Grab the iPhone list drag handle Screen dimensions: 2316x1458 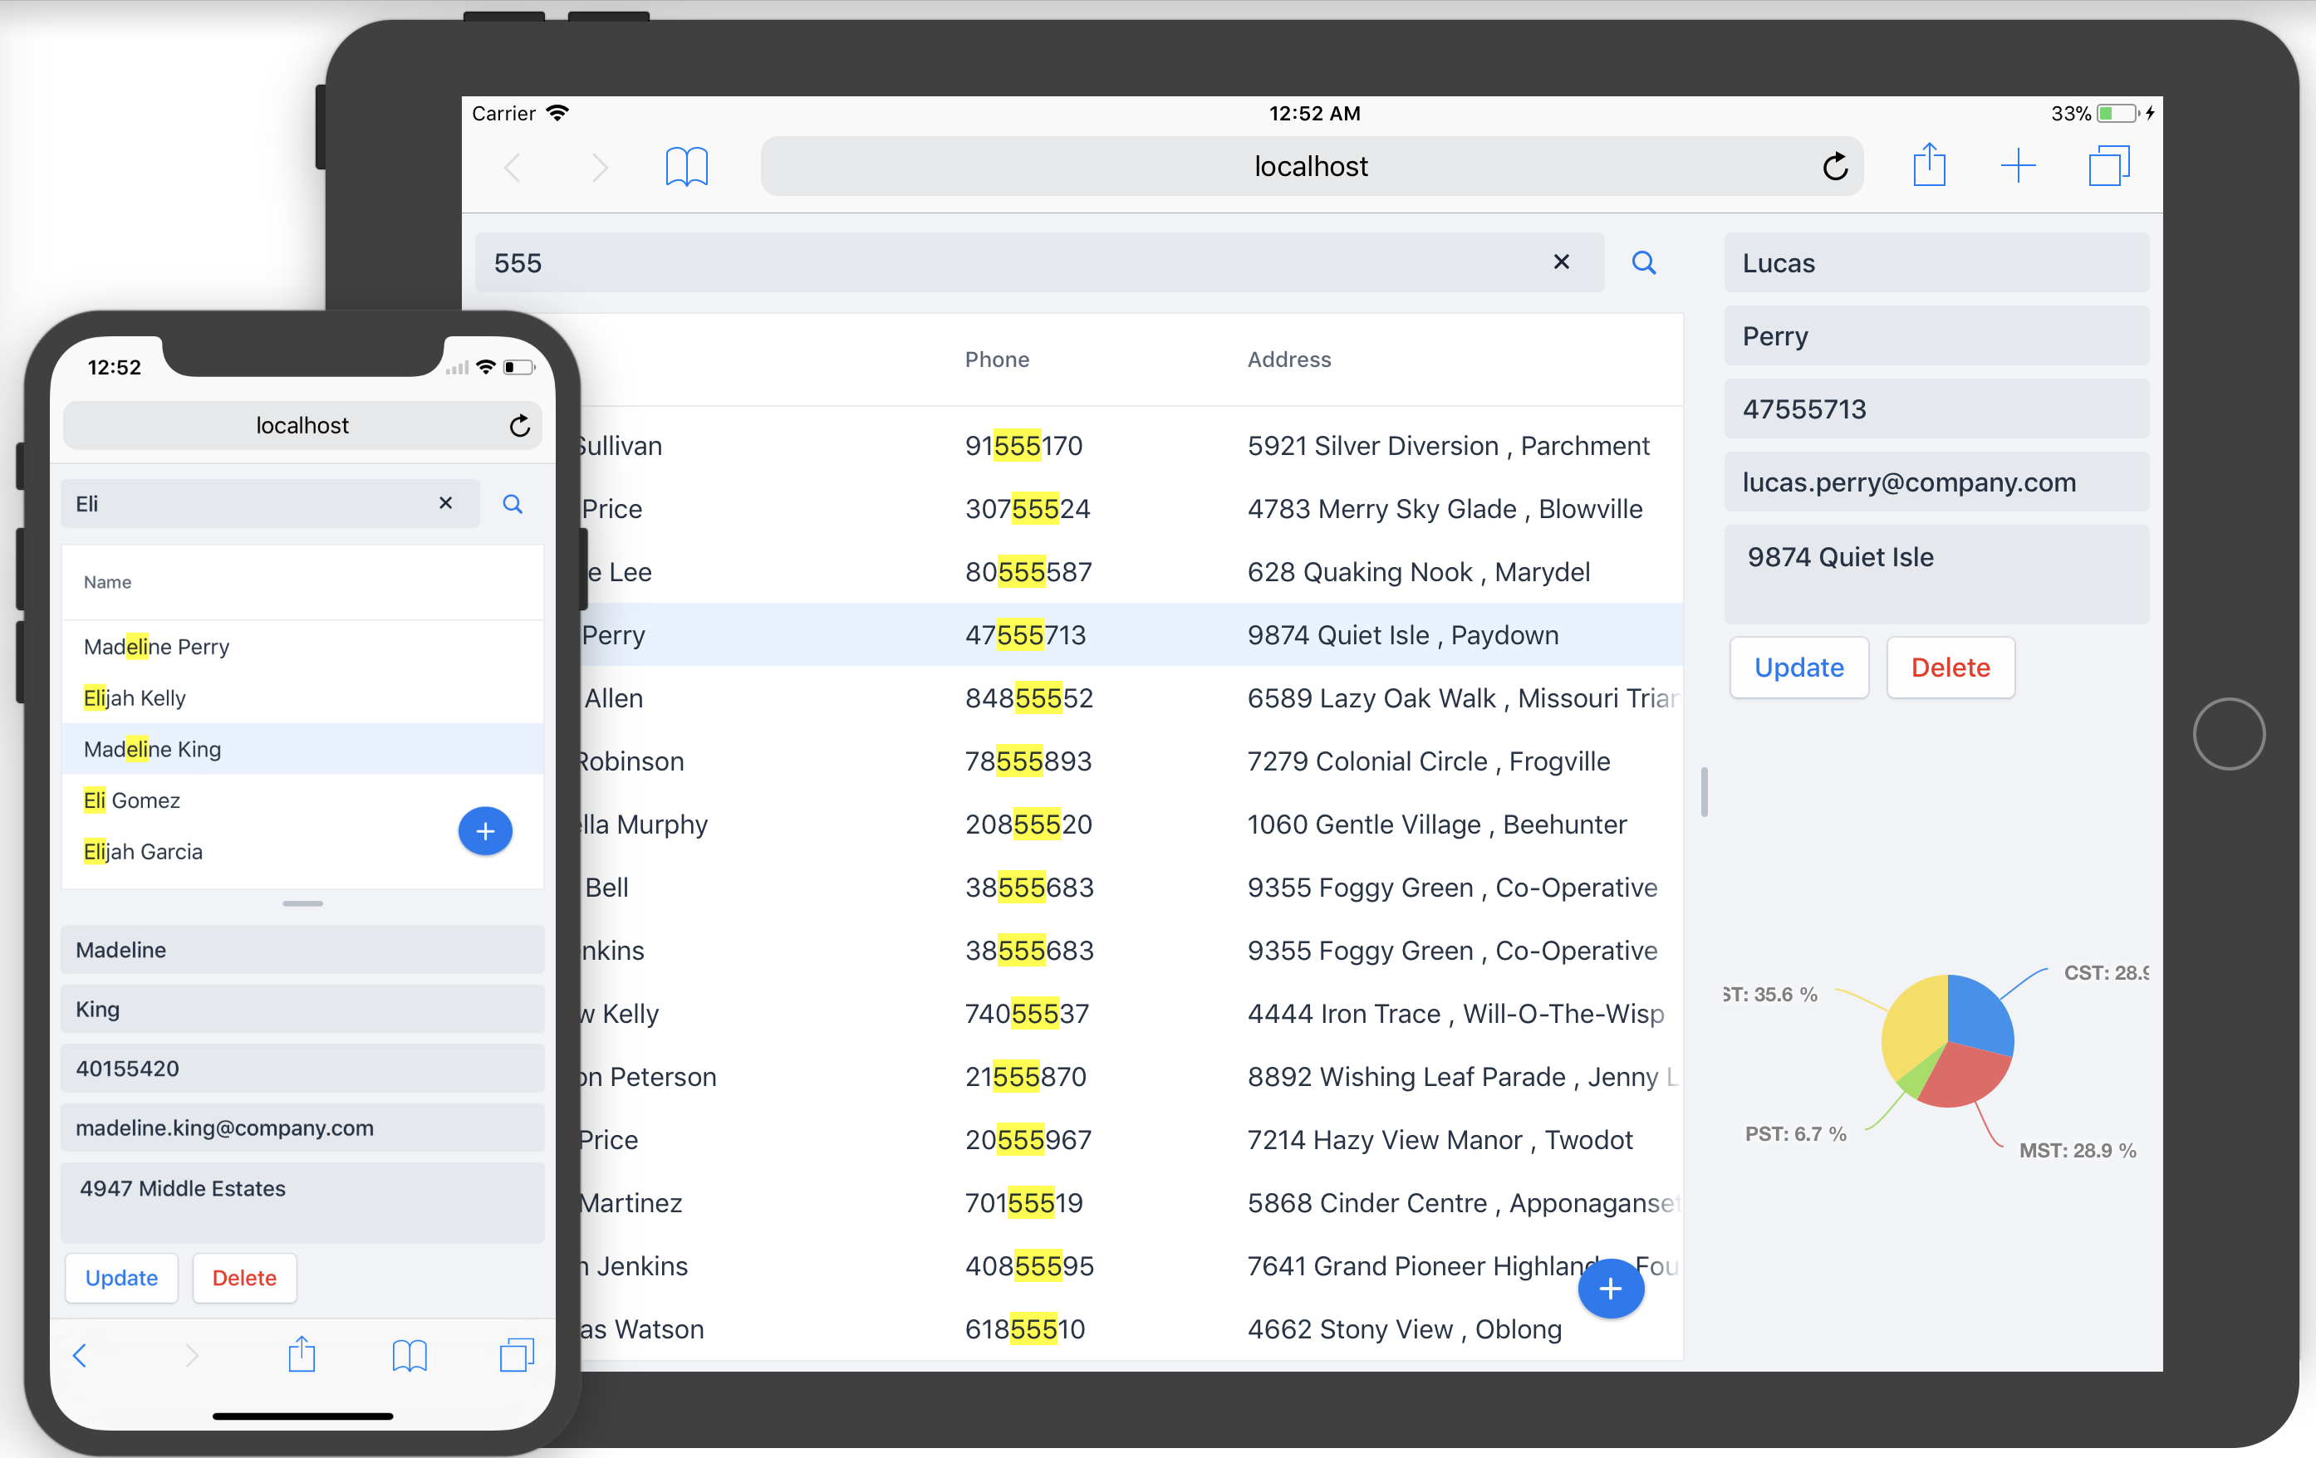pos(302,903)
